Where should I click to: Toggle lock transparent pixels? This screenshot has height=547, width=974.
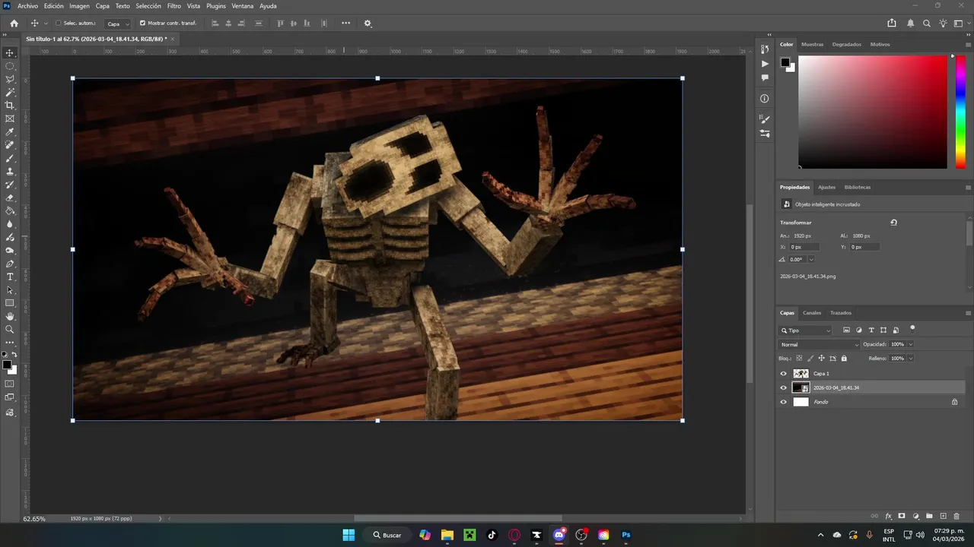(x=799, y=359)
